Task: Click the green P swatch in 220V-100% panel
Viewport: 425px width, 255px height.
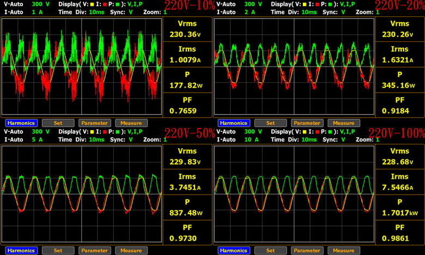Action: (330, 132)
